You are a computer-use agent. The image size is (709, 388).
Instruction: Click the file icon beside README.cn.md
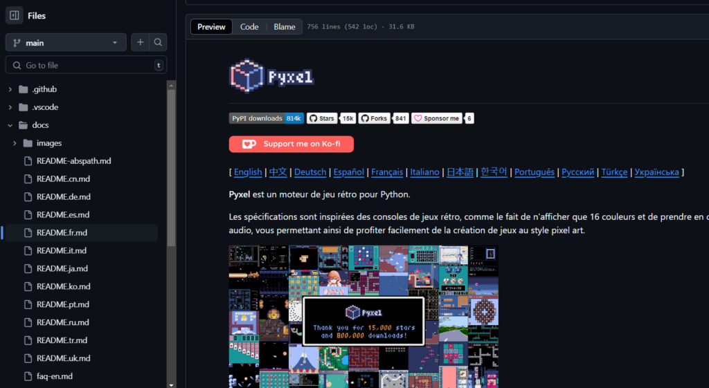coord(28,179)
